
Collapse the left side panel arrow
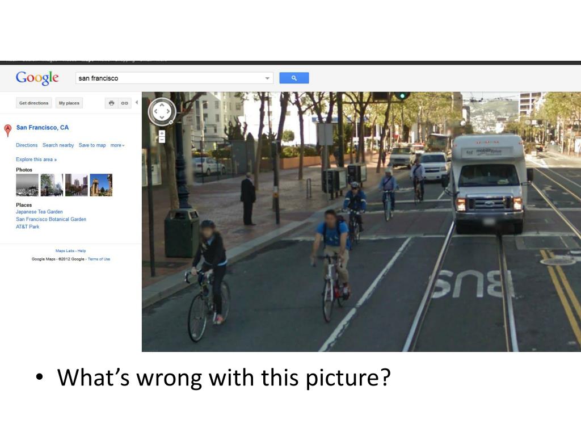[137, 102]
